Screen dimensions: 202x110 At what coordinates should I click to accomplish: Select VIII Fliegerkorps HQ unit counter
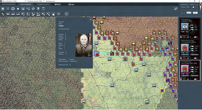click(185, 27)
